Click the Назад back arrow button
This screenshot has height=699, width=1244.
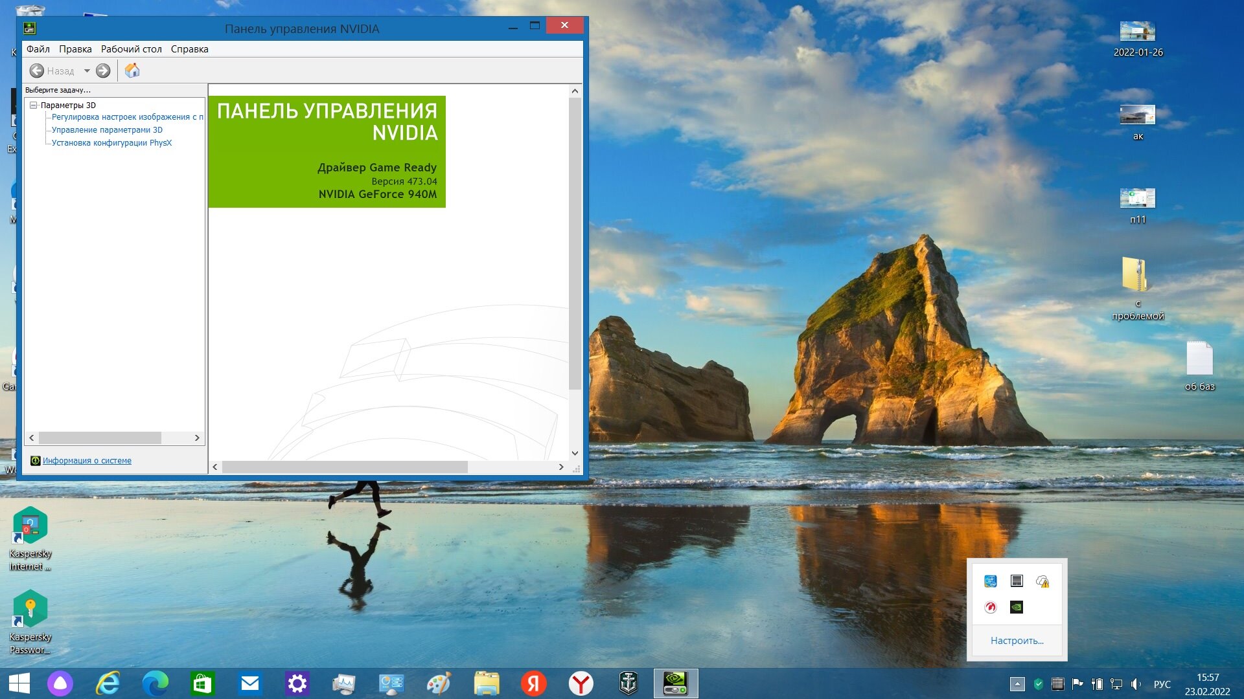click(x=37, y=71)
